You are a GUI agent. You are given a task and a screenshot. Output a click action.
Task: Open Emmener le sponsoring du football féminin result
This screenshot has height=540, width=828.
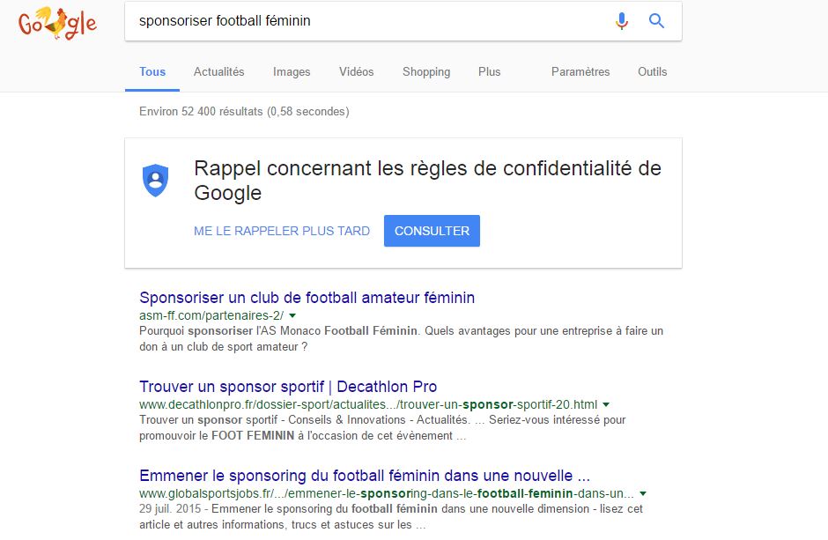[365, 476]
